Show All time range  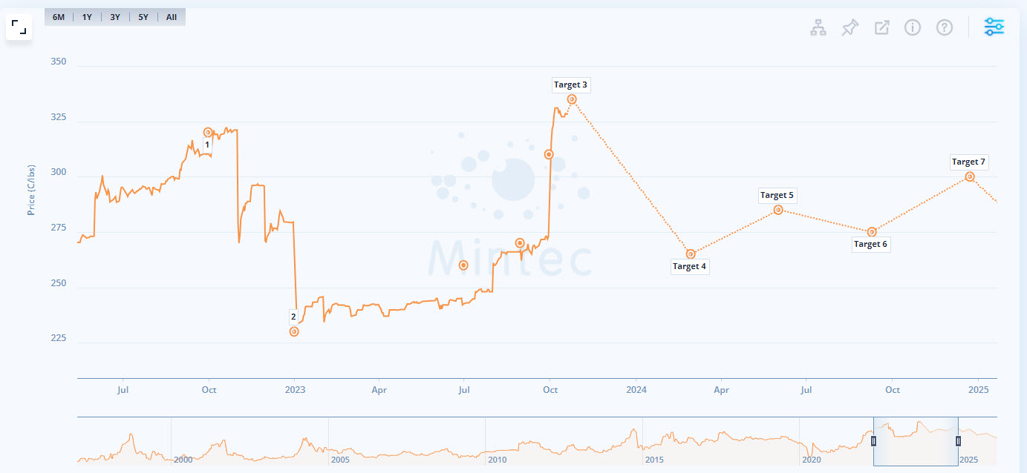point(172,17)
